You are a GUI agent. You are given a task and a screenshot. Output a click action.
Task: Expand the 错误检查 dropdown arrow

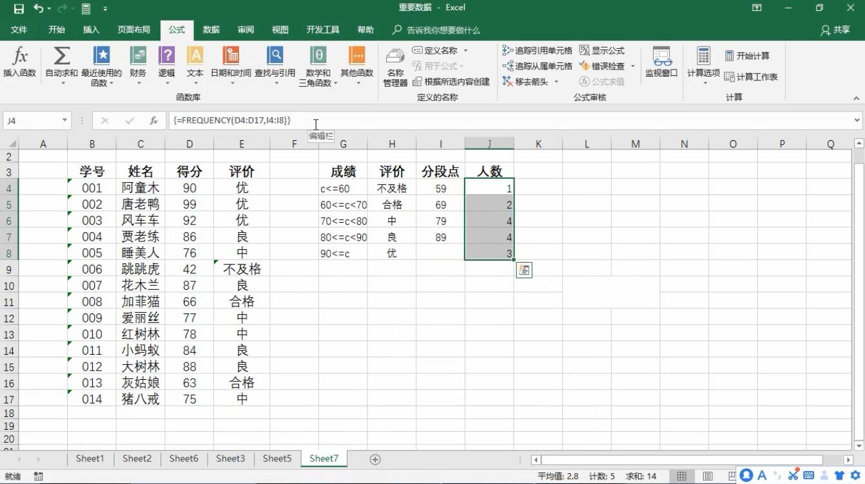pyautogui.click(x=632, y=66)
